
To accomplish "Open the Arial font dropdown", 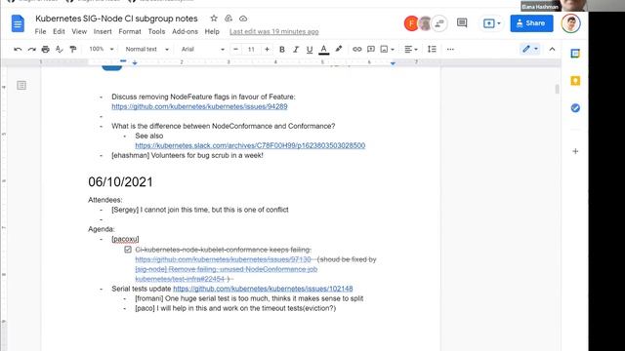I will click(x=202, y=49).
